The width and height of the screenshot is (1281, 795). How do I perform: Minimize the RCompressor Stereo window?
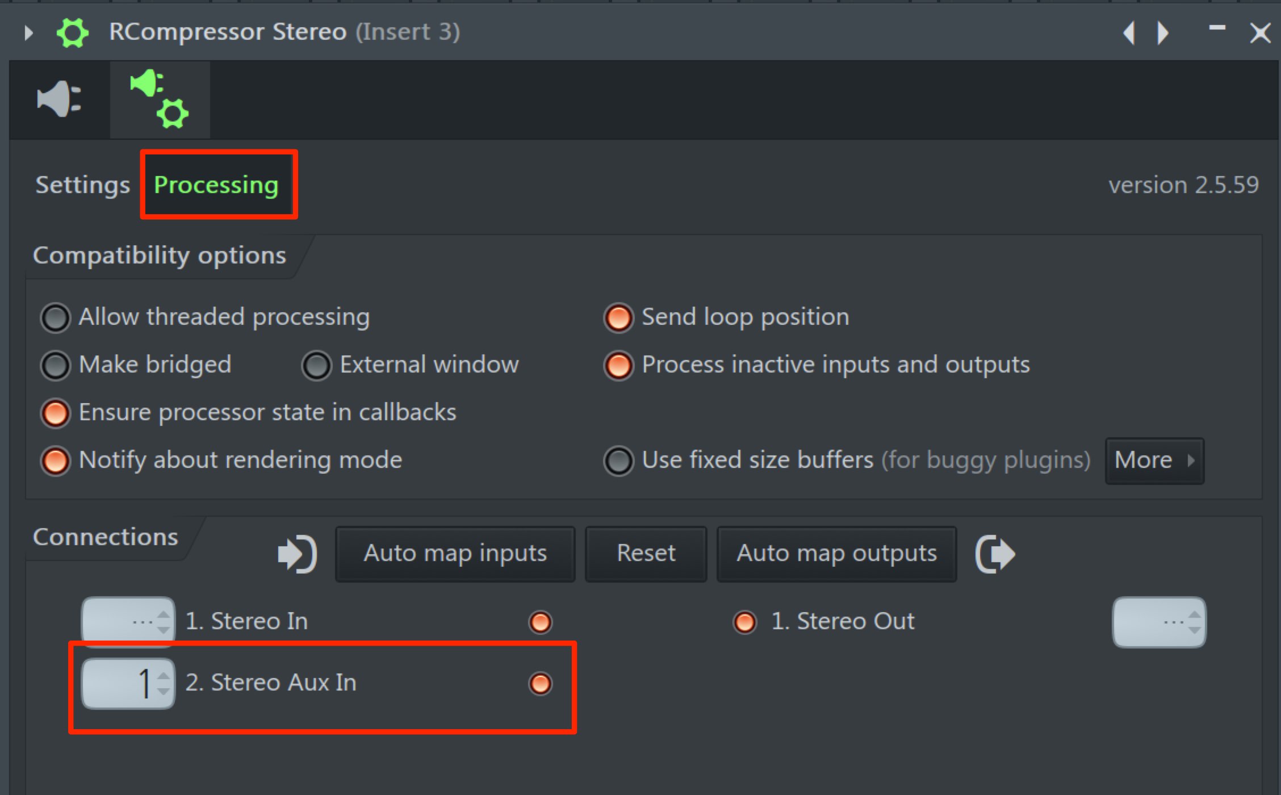pyautogui.click(x=1217, y=28)
